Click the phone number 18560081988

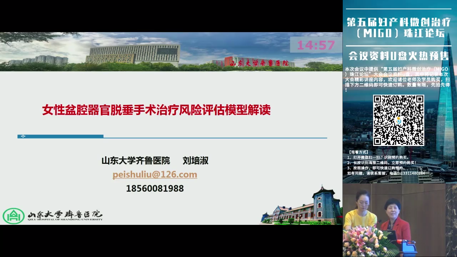click(155, 188)
